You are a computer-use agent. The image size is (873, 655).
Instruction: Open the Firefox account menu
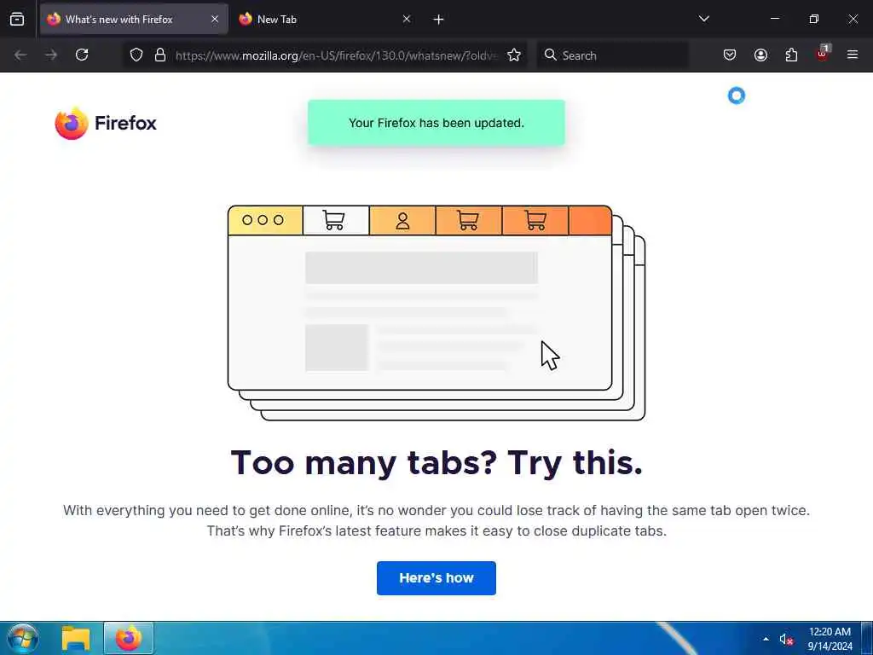coord(760,55)
